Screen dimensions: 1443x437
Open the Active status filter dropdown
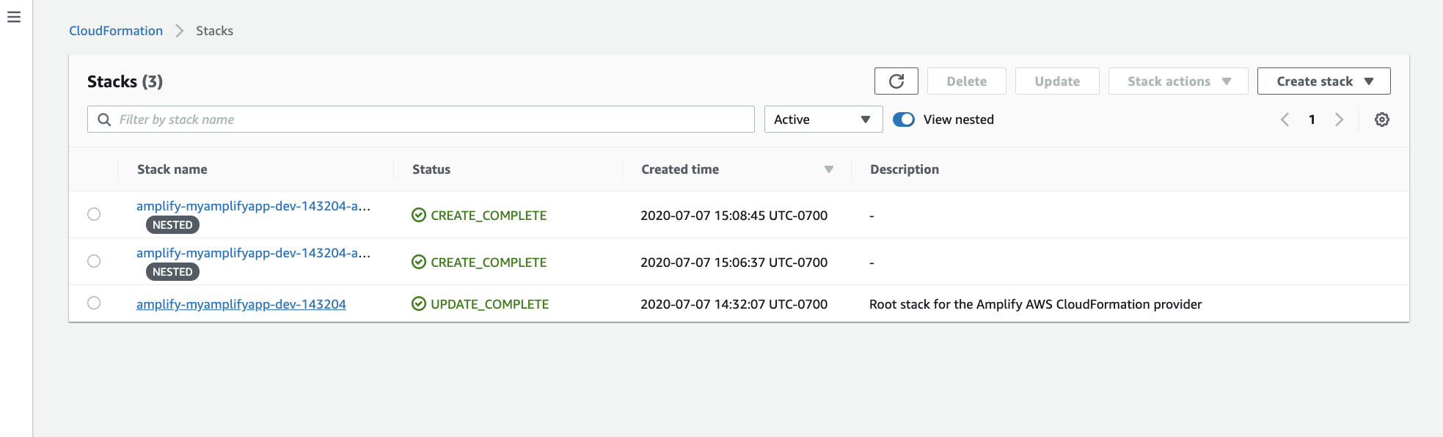click(x=823, y=120)
